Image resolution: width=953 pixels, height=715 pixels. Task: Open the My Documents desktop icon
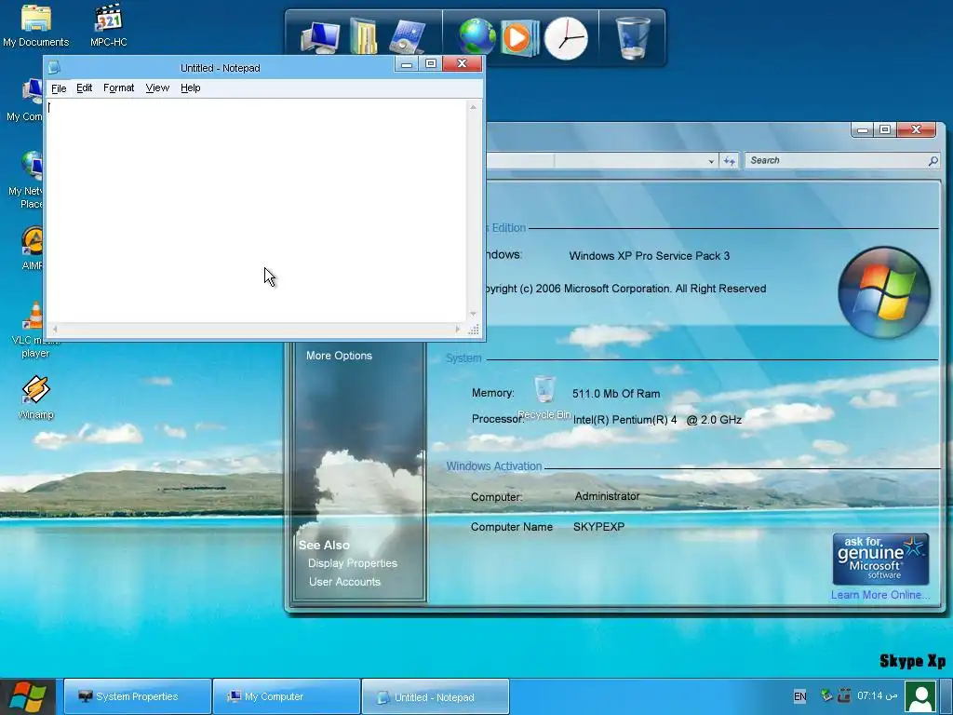tap(36, 25)
